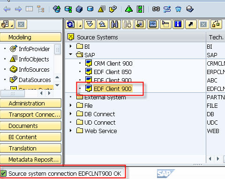Click the monitor-like button after the star button
The image size is (225, 179).
[153, 24]
